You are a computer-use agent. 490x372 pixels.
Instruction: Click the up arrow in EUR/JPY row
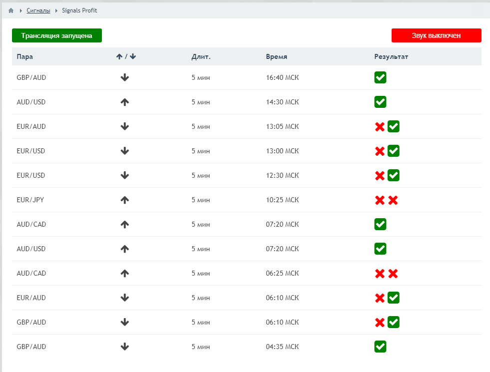(125, 200)
